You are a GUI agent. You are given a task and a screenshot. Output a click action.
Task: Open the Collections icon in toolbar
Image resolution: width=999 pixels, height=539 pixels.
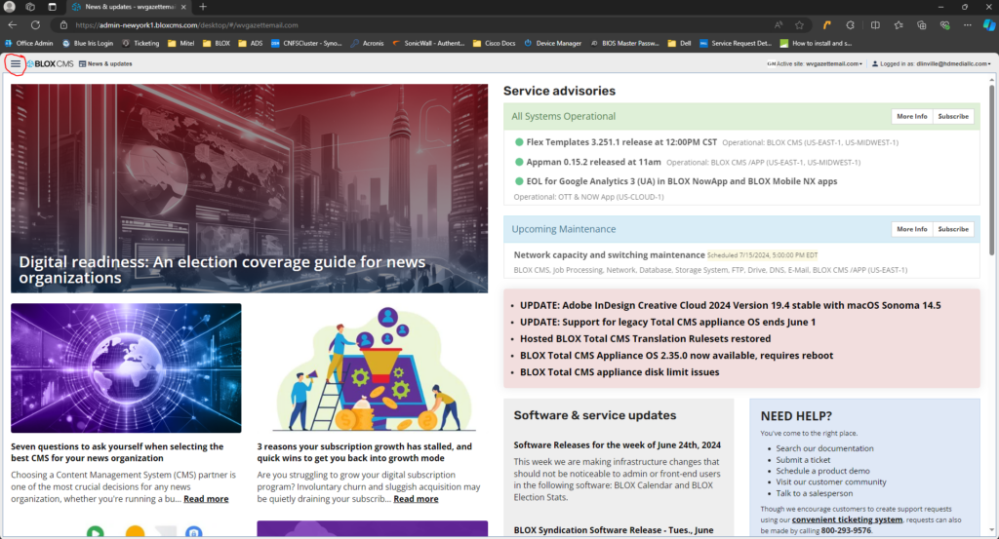tap(920, 24)
